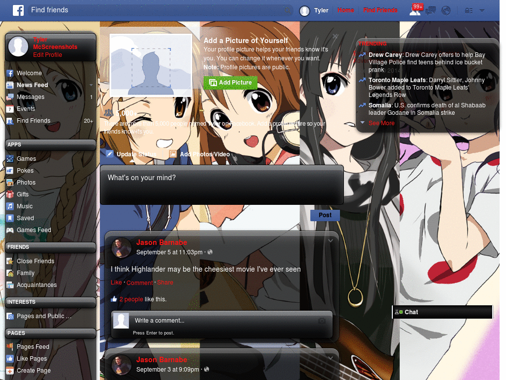Click the Games icon under Apps
506x380 pixels.
[10, 159]
